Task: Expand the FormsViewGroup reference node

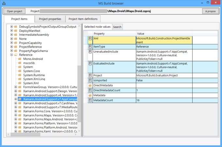Action: pyautogui.click(x=16, y=87)
